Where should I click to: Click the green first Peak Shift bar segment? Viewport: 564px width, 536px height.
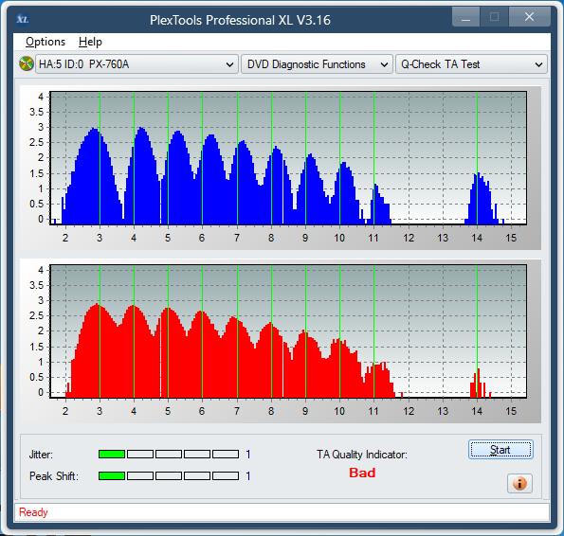[112, 476]
